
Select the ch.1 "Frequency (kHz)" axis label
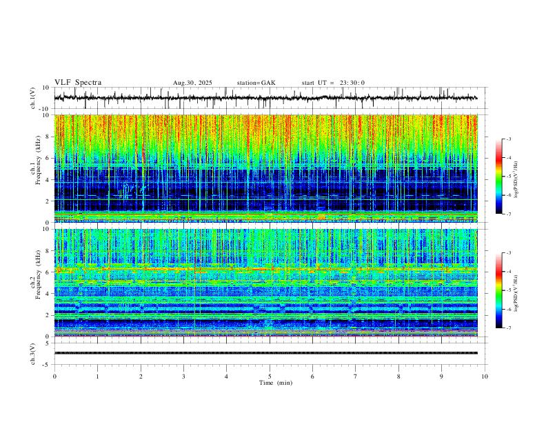tap(38, 161)
